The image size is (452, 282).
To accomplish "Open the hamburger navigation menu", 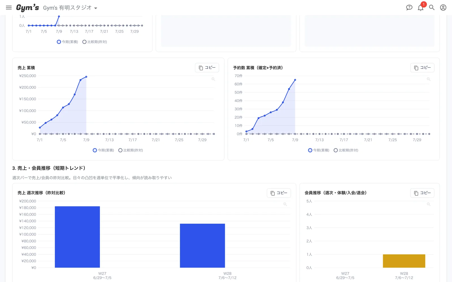I will point(9,8).
